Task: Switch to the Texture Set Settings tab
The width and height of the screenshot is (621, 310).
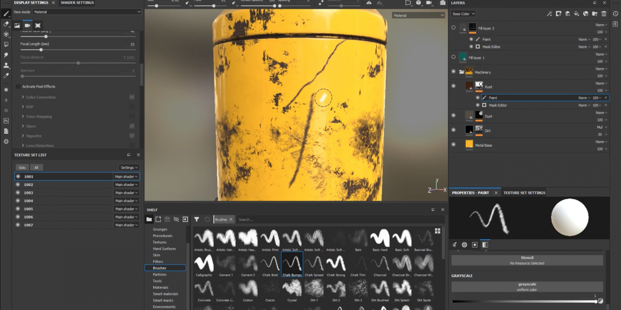Action: coord(524,193)
